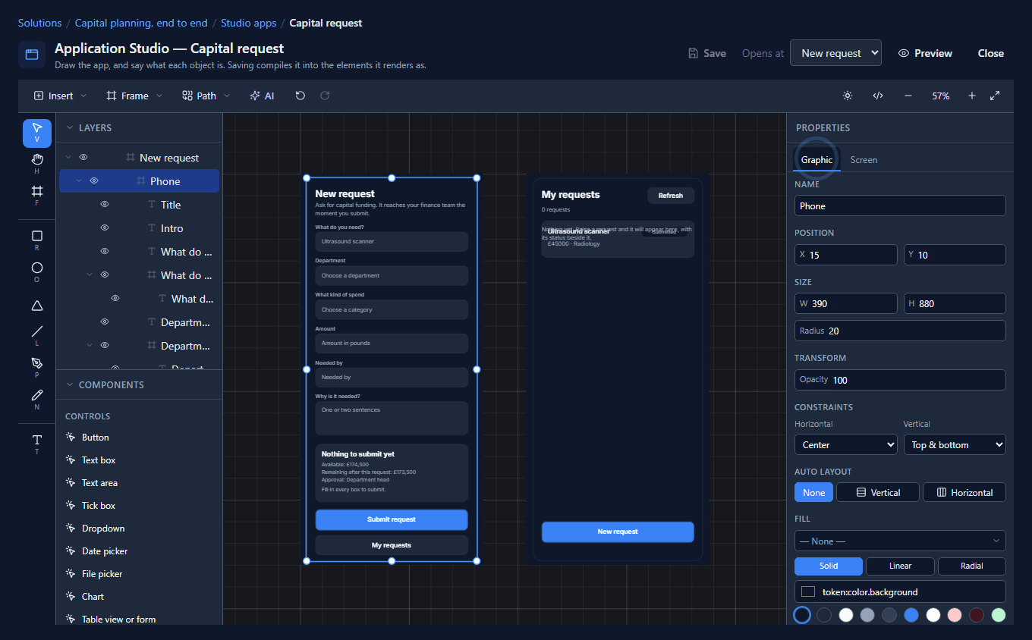
Task: Switch fill type to Radial
Action: tap(972, 566)
